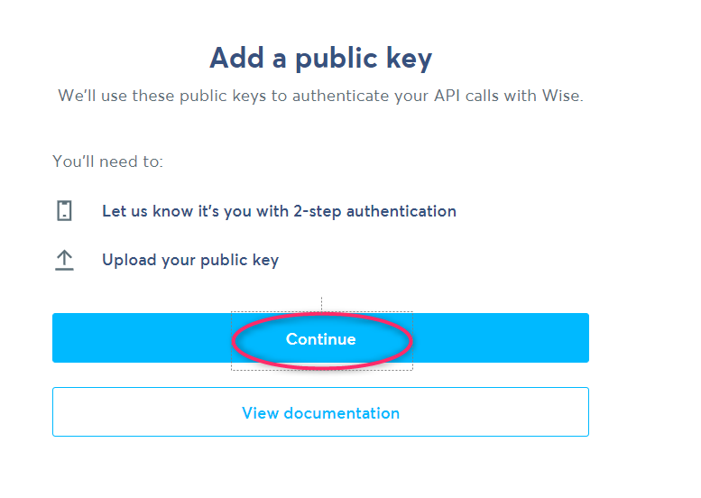Click the blue Continue button
Image resolution: width=701 pixels, height=498 pixels.
point(320,338)
